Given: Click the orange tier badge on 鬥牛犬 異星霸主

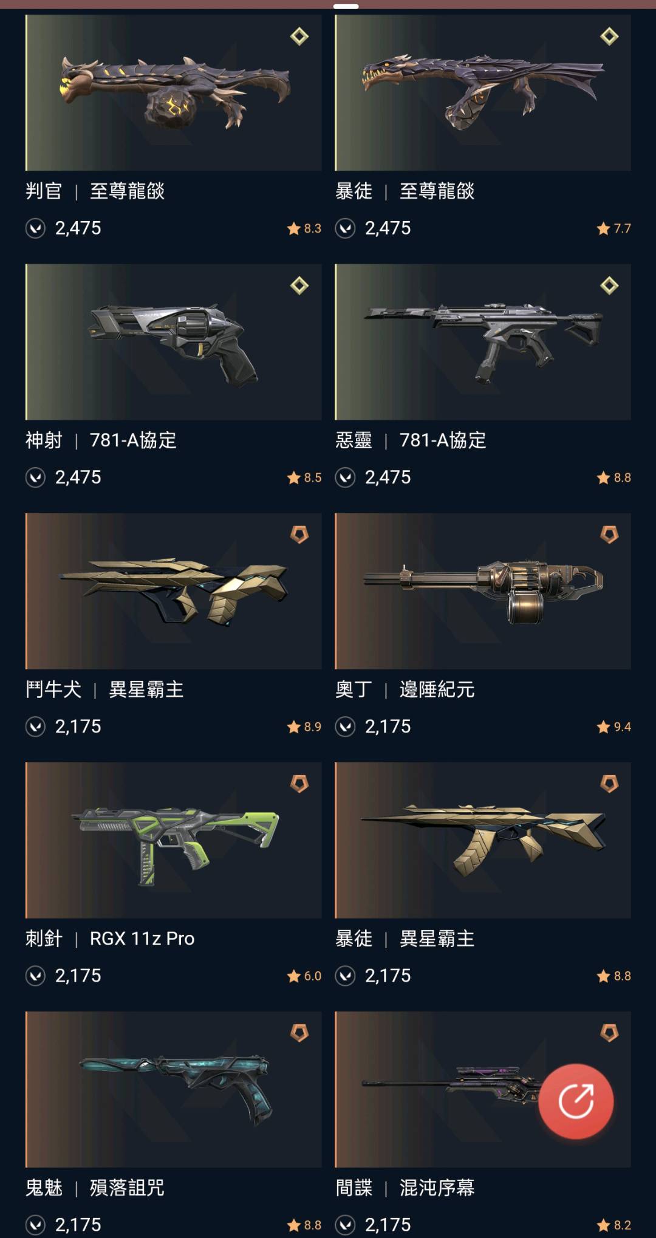Looking at the screenshot, I should coord(299,535).
